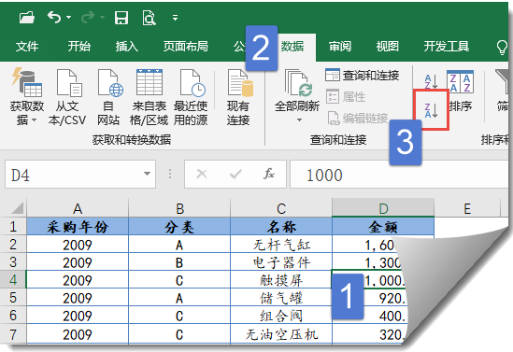The image size is (513, 352).
Task: Expand the undo history dropdown arrow
Action: [69, 18]
